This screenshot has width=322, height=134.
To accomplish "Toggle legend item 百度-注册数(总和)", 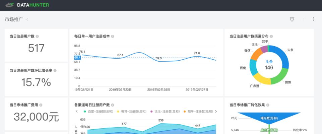I will [x=99, y=112].
